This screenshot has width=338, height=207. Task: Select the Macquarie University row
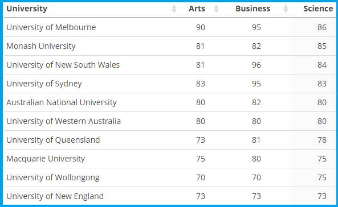[170, 159]
